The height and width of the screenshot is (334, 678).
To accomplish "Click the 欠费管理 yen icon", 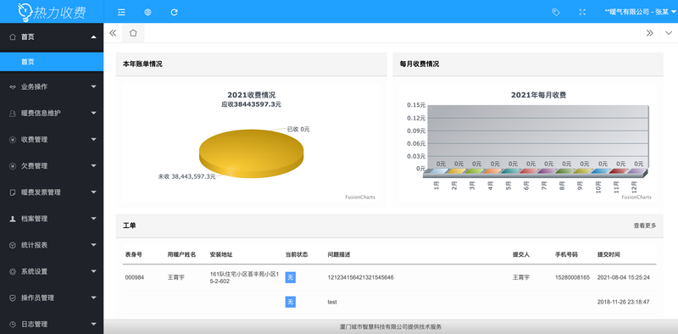I will tap(13, 166).
